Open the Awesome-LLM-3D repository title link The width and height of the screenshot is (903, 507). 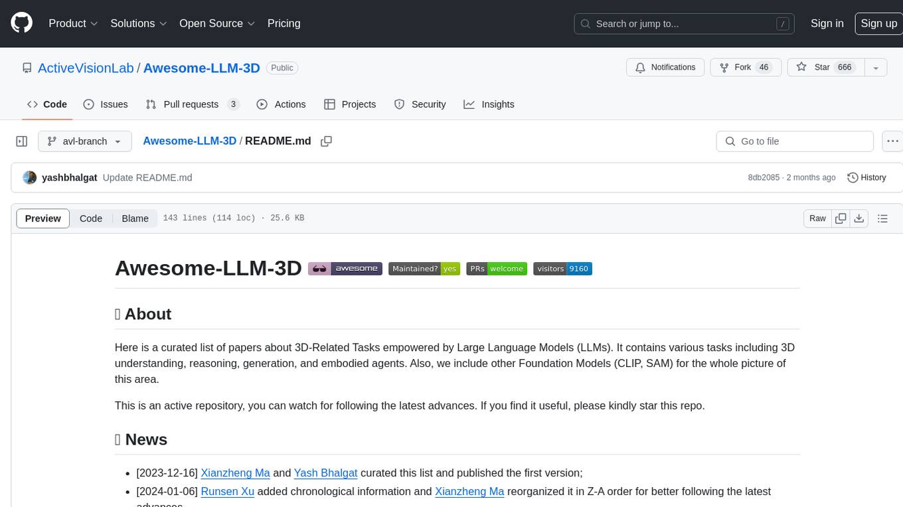(201, 68)
